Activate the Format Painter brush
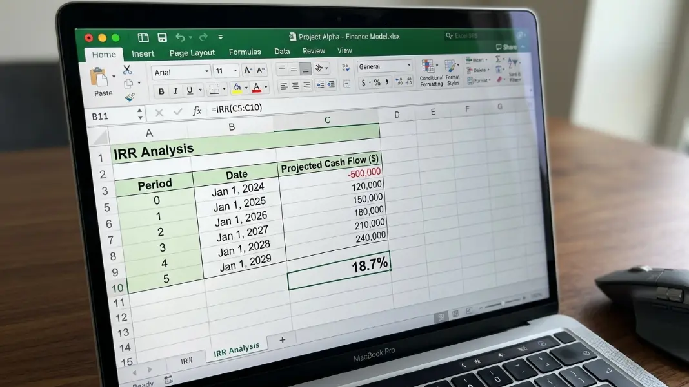Image resolution: width=689 pixels, height=387 pixels. (130, 97)
